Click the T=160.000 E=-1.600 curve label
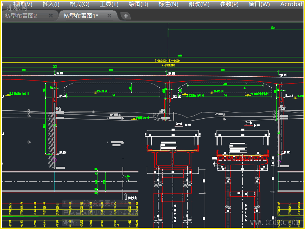The image size is (305, 229). point(167,61)
